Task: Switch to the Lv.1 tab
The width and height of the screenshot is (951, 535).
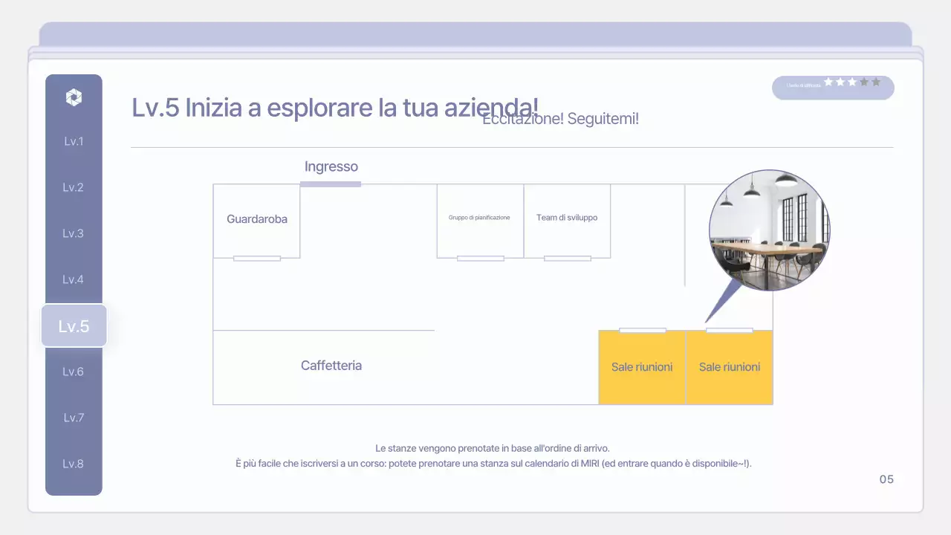Action: 74,141
